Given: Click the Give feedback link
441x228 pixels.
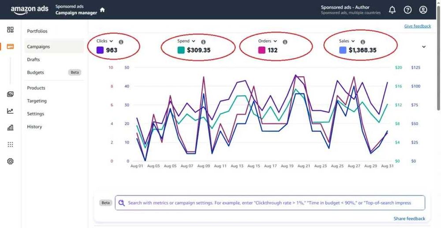Looking at the screenshot, I should (417, 26).
